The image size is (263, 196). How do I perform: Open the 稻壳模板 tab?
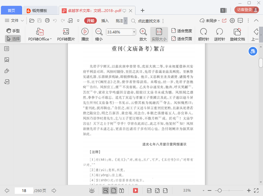click(40, 10)
